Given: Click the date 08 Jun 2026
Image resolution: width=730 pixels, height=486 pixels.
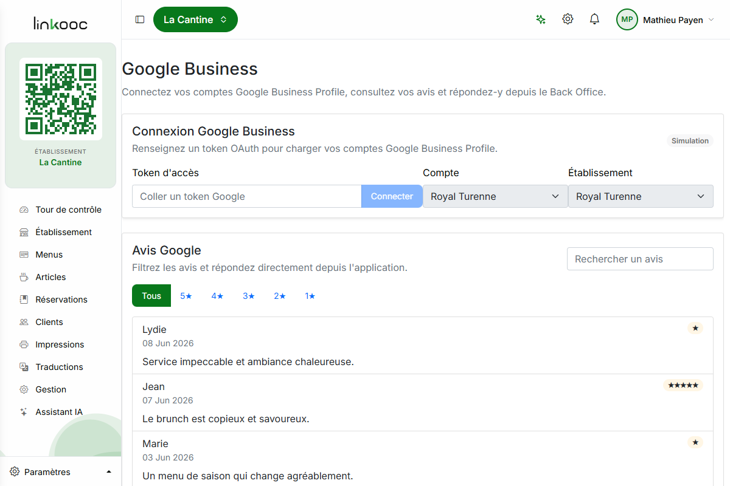Looking at the screenshot, I should 168,343.
